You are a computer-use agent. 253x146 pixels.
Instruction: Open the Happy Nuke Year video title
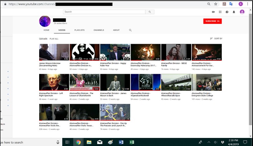tap(113, 65)
